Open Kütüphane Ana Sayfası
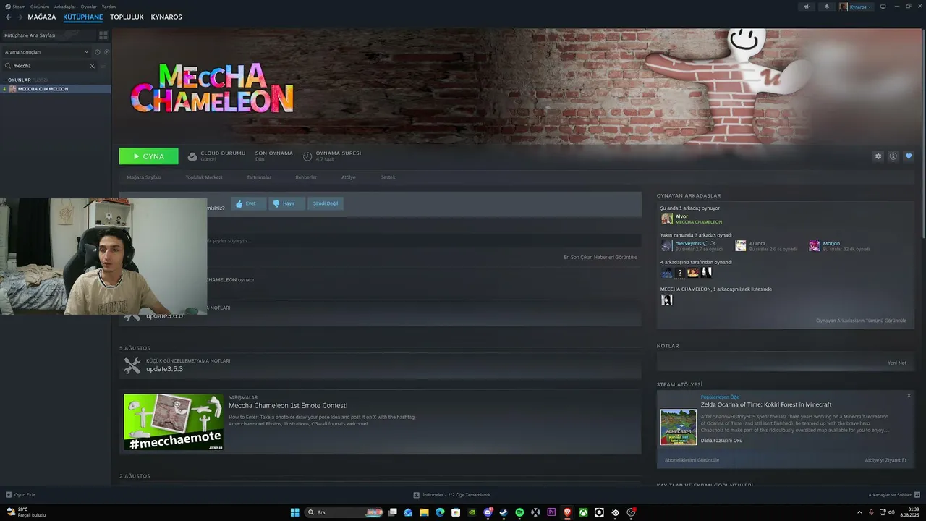The image size is (926, 521). click(48, 35)
